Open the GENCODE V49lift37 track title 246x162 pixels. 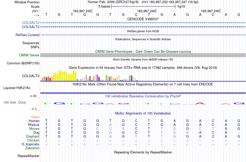(x=143, y=19)
